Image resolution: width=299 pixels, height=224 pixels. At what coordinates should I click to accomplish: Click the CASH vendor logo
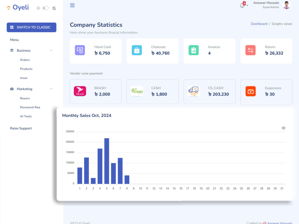pos(137,91)
